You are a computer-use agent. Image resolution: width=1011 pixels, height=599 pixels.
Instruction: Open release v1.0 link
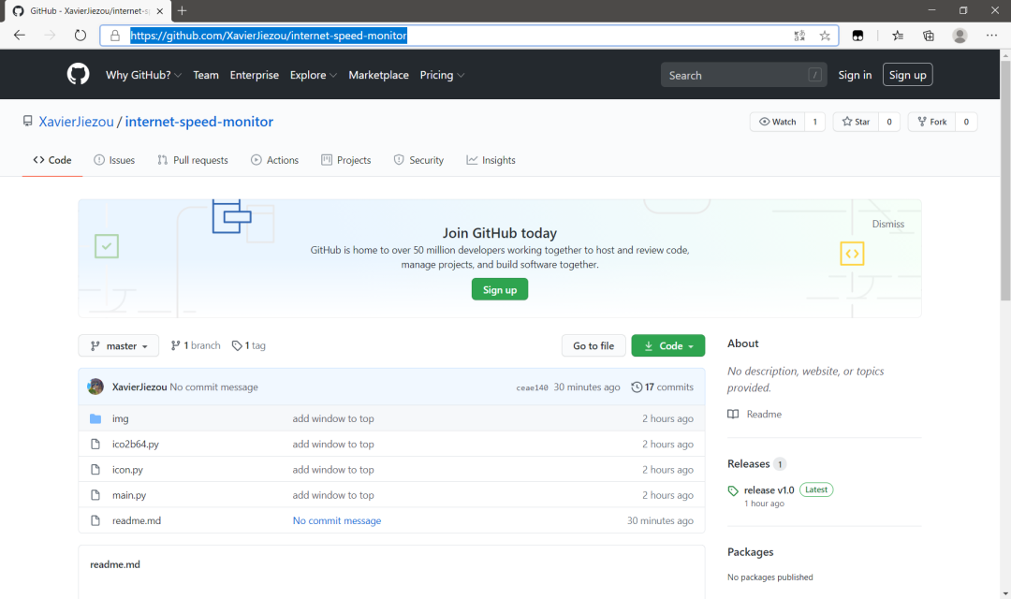pos(769,490)
